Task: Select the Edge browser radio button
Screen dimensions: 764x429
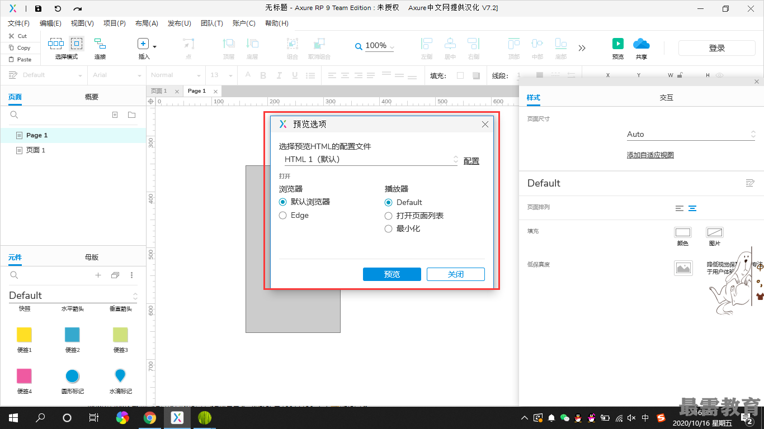Action: 283,216
